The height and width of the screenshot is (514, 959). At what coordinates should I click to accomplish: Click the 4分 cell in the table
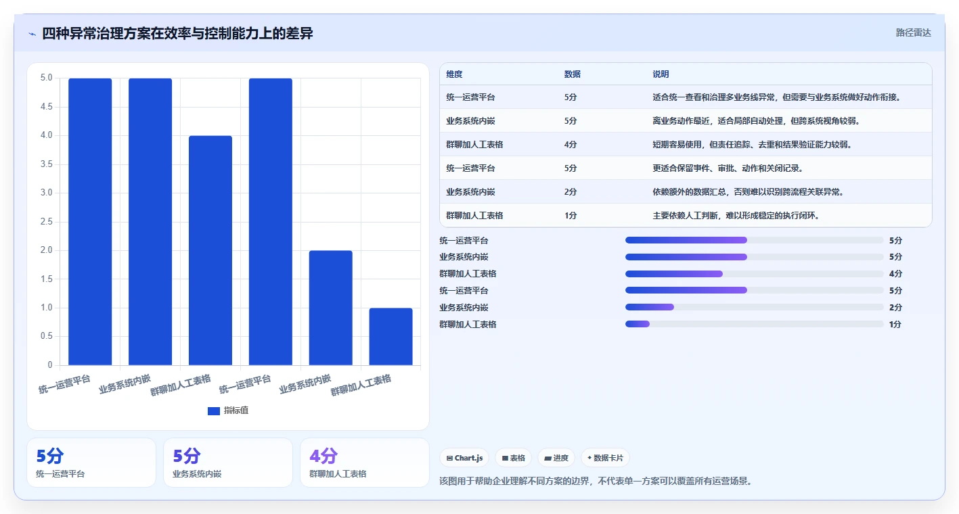(571, 145)
